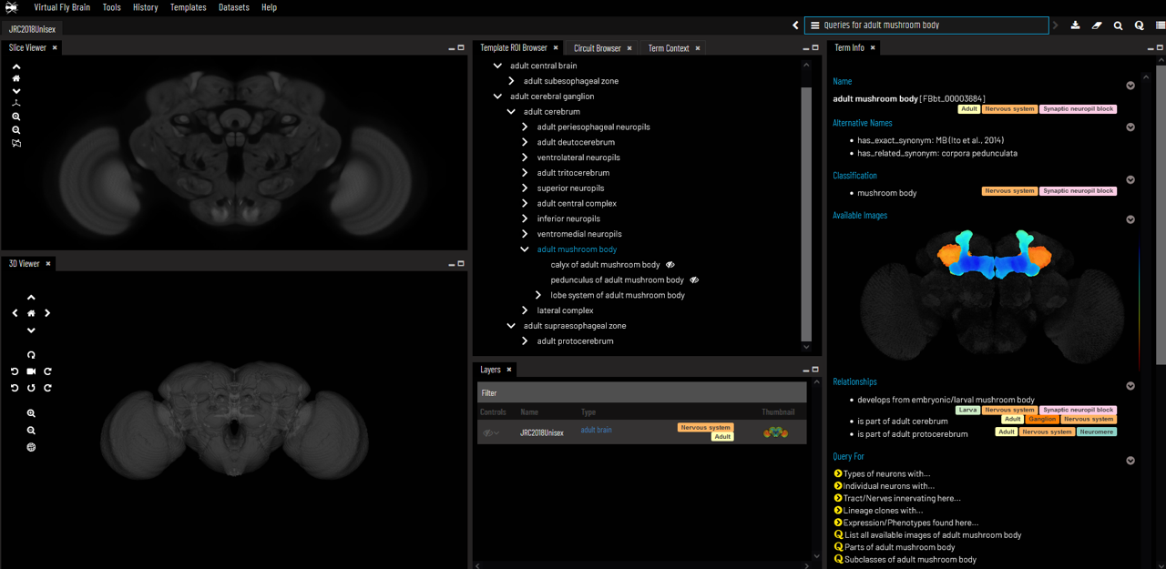Open the Datasets menu
1166x569 pixels.
[234, 7]
